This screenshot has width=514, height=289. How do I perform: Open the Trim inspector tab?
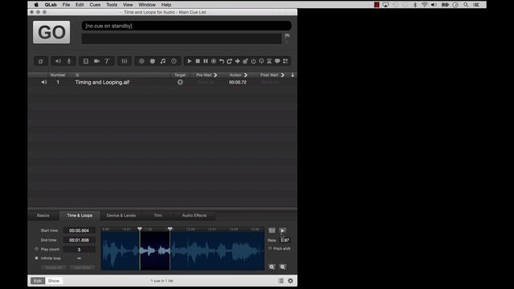pos(157,215)
